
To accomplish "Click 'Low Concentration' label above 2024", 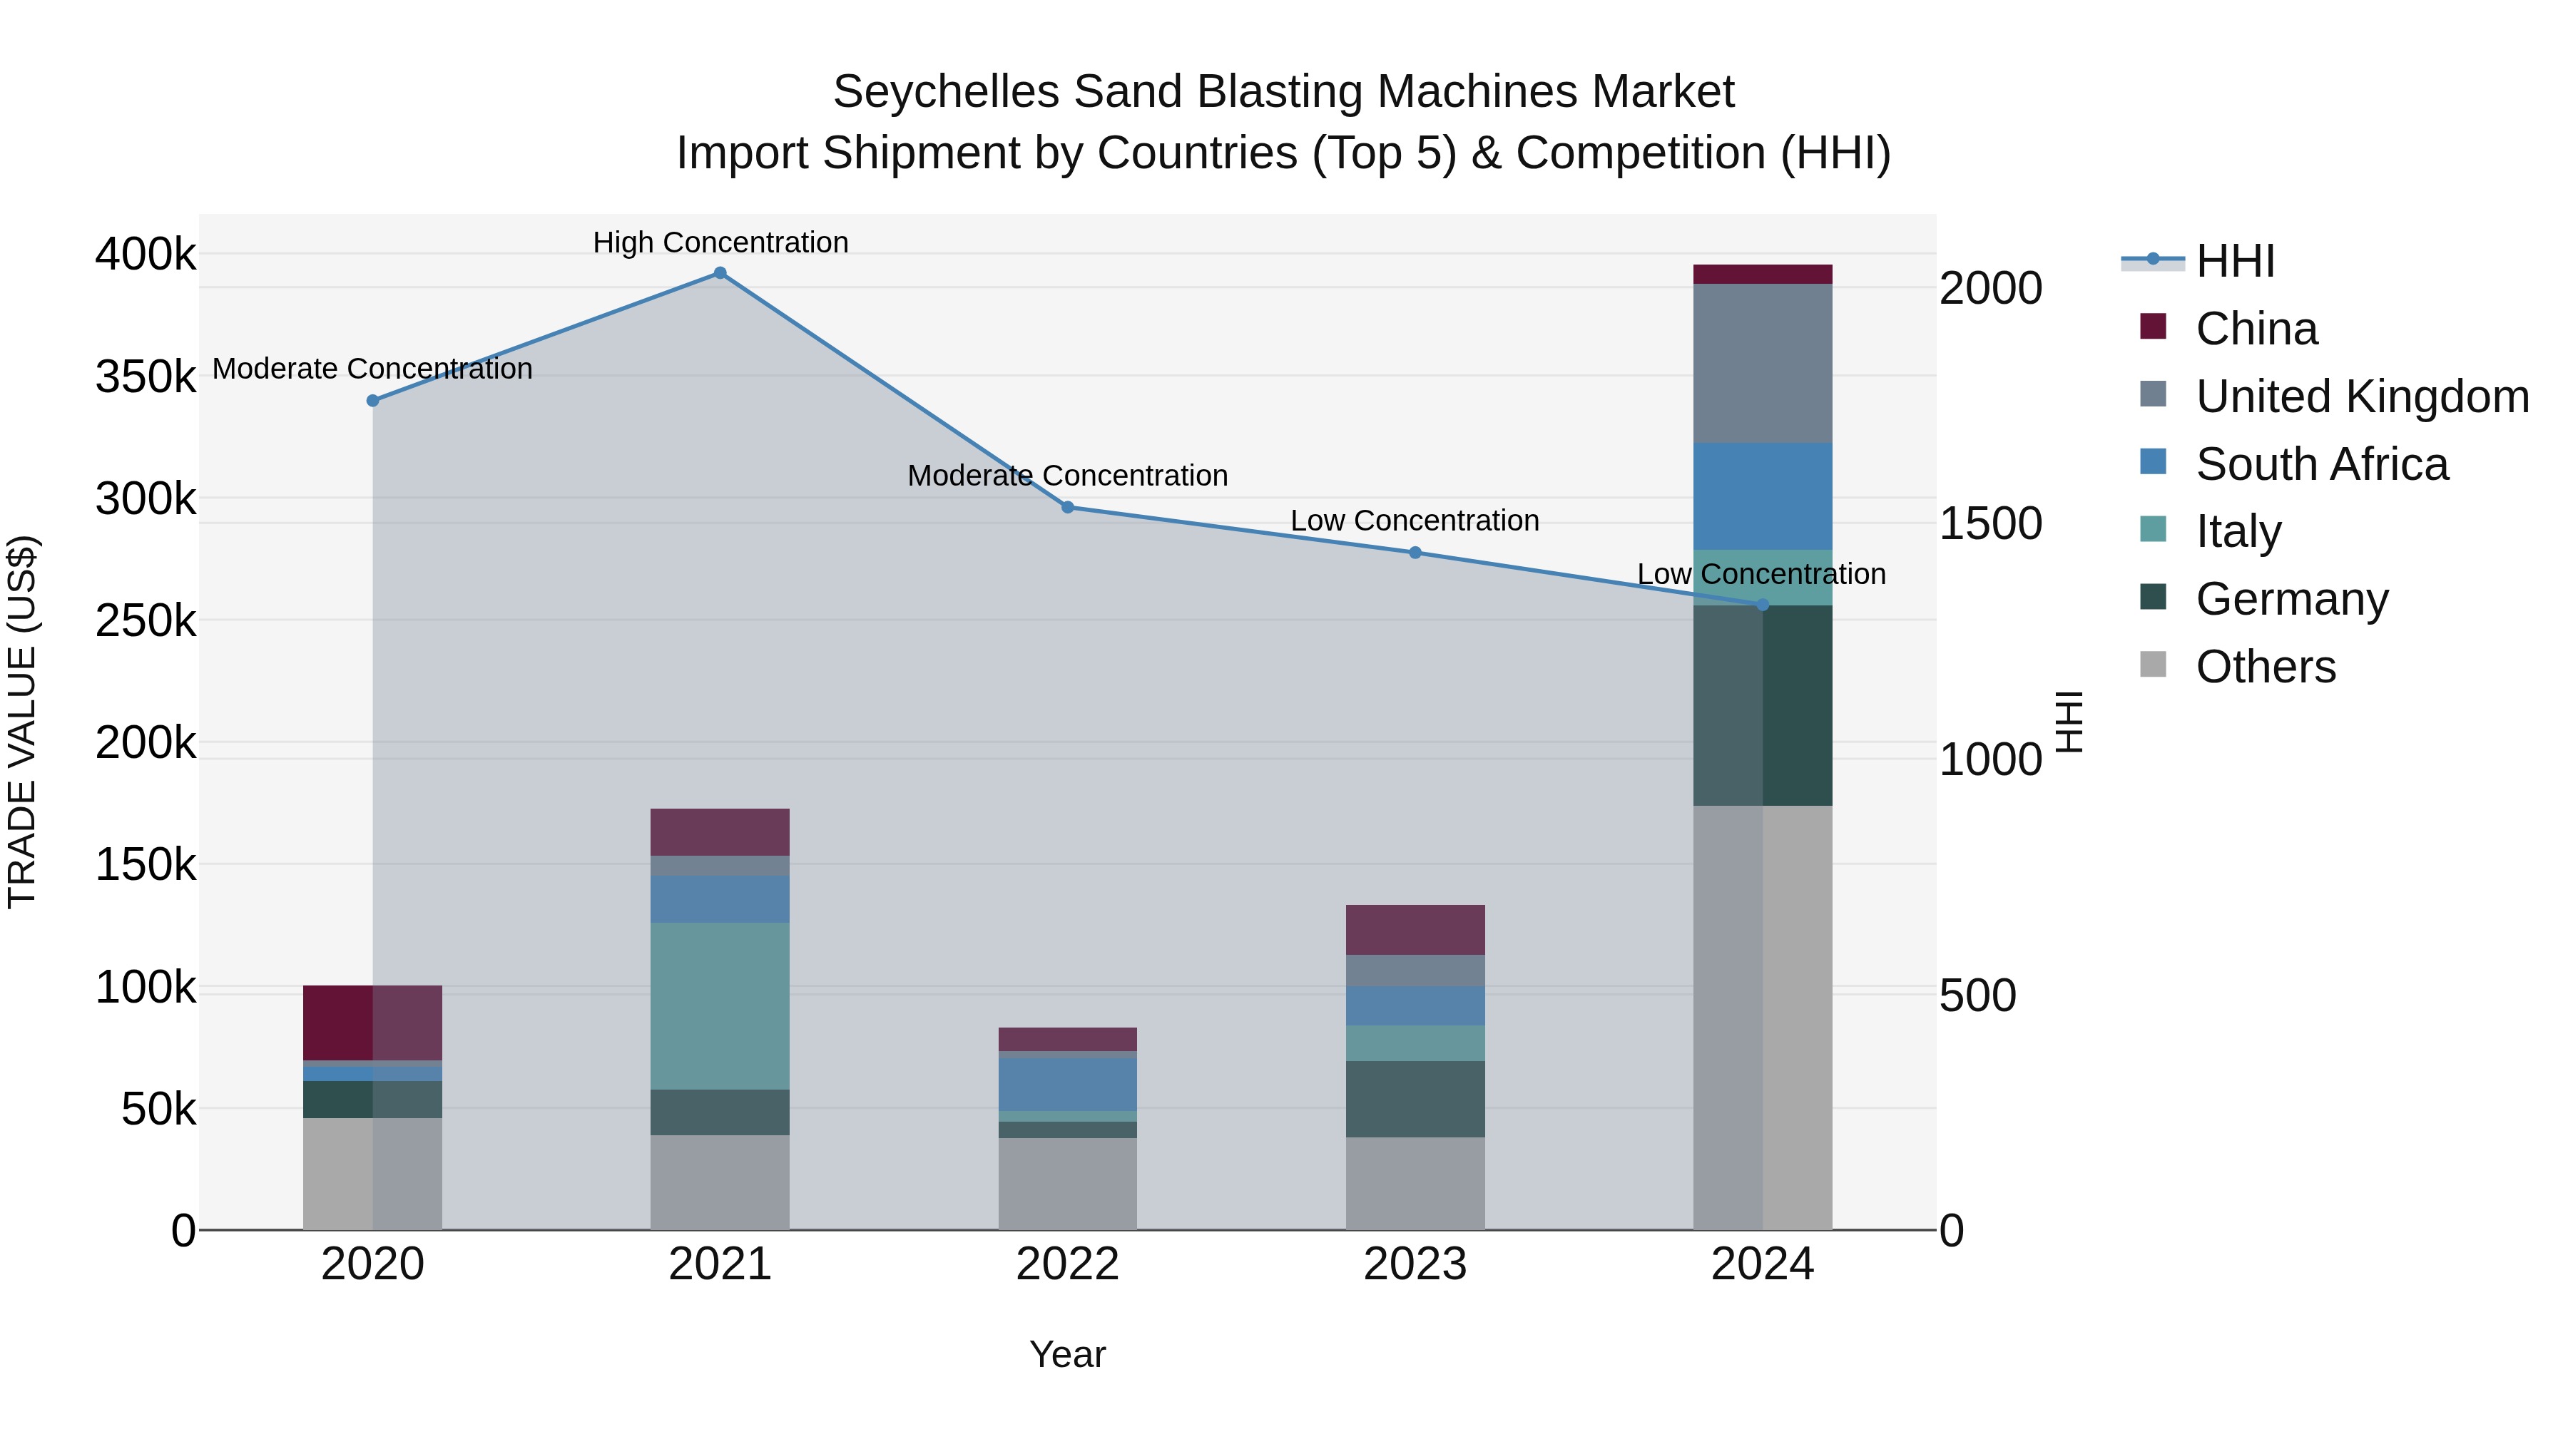I will (1761, 574).
